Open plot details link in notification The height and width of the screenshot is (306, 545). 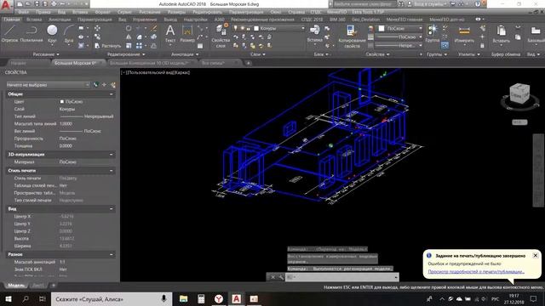476,272
